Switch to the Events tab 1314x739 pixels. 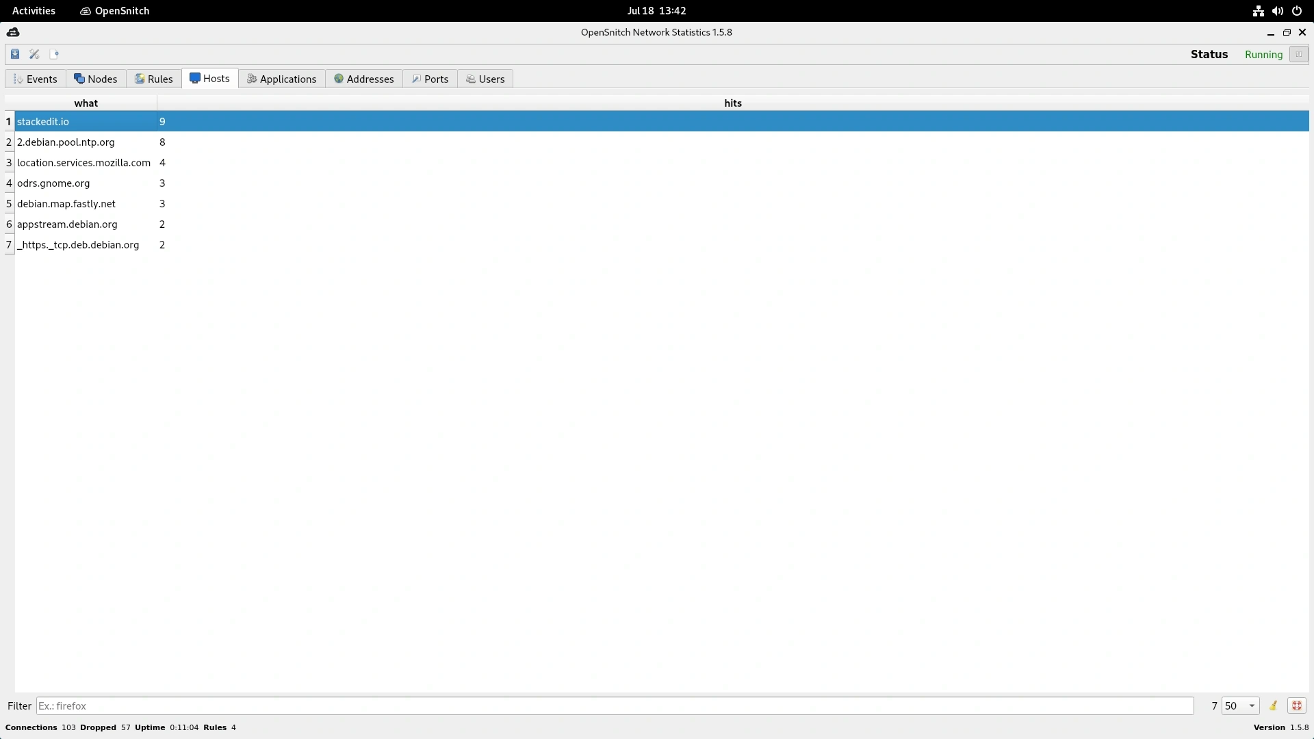coord(36,79)
